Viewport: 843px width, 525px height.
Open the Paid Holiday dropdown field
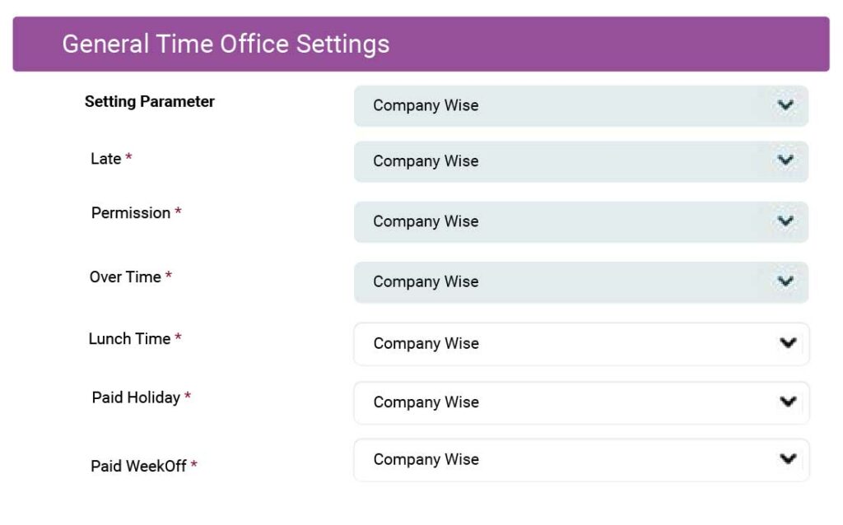(581, 402)
